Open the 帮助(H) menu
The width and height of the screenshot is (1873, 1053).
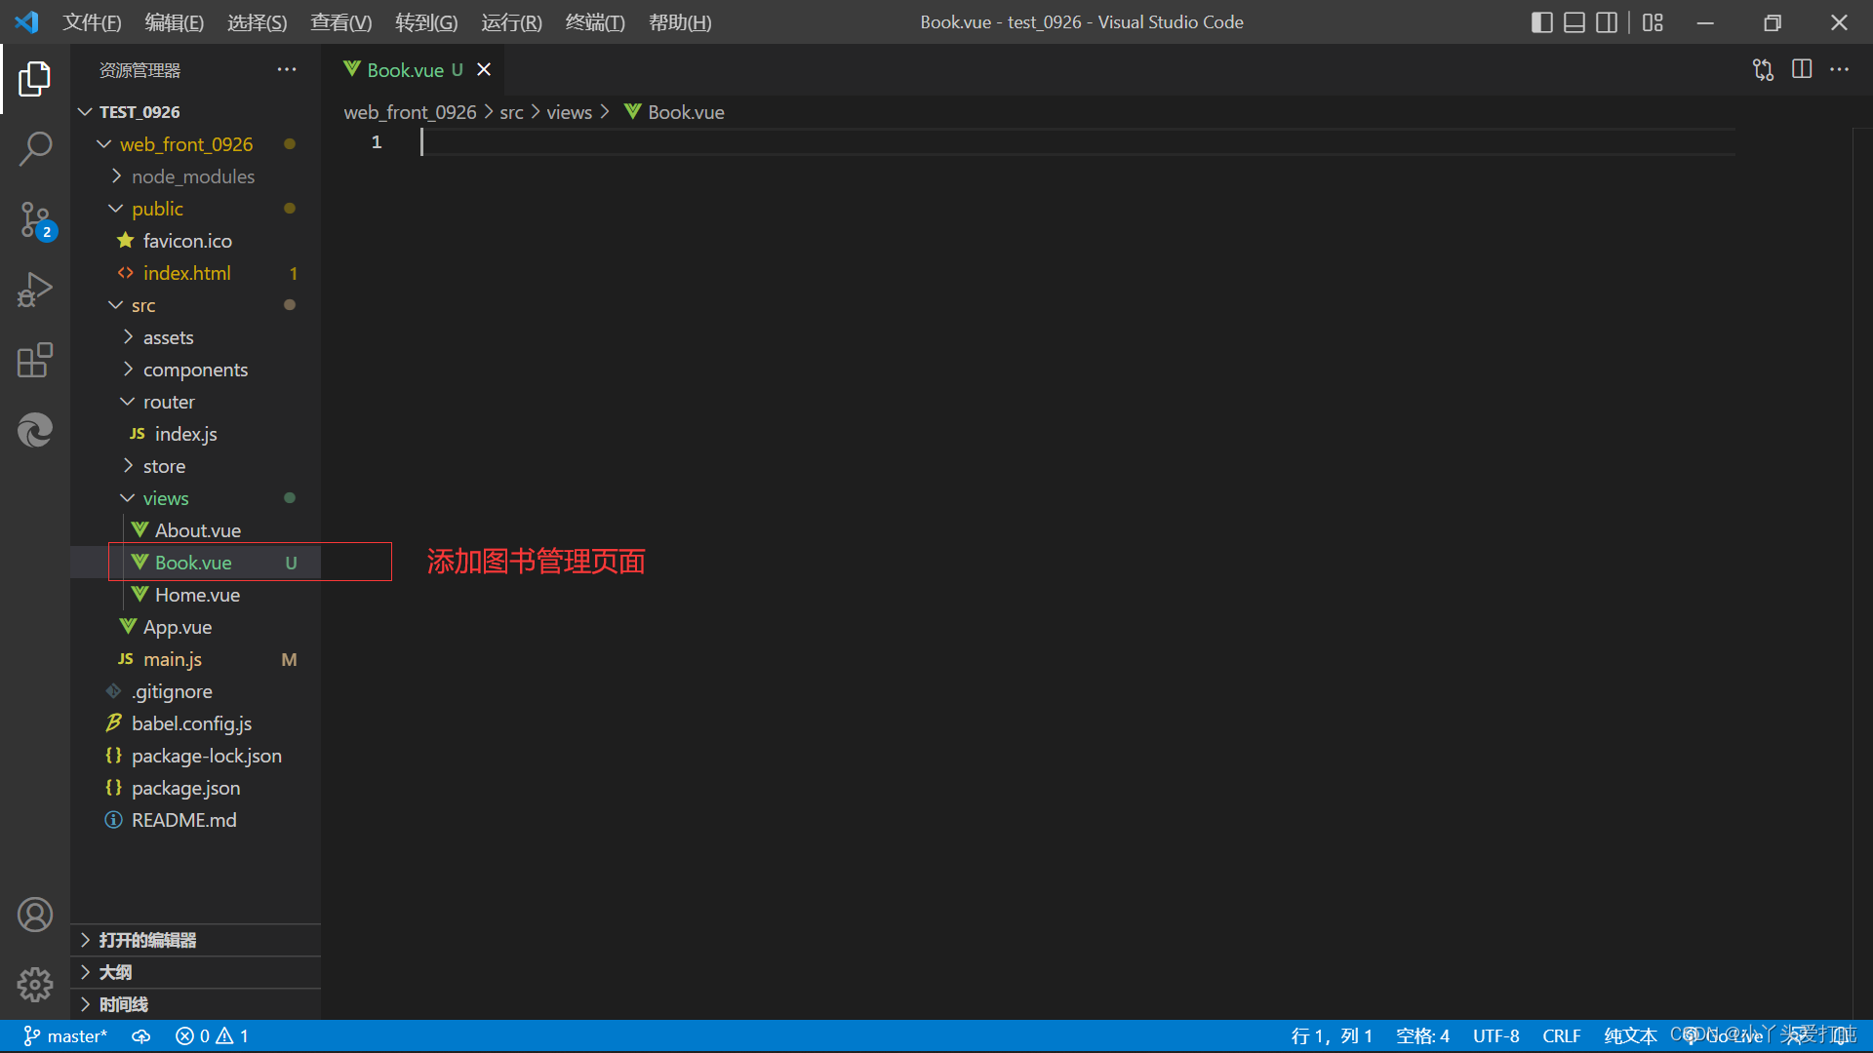680,22
